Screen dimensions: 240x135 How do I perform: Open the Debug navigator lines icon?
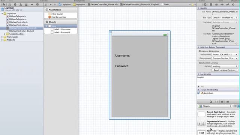point(26,4)
